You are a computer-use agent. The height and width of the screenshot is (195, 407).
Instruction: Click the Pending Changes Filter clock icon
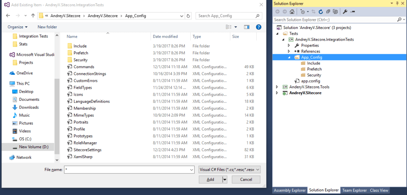click(x=302, y=11)
